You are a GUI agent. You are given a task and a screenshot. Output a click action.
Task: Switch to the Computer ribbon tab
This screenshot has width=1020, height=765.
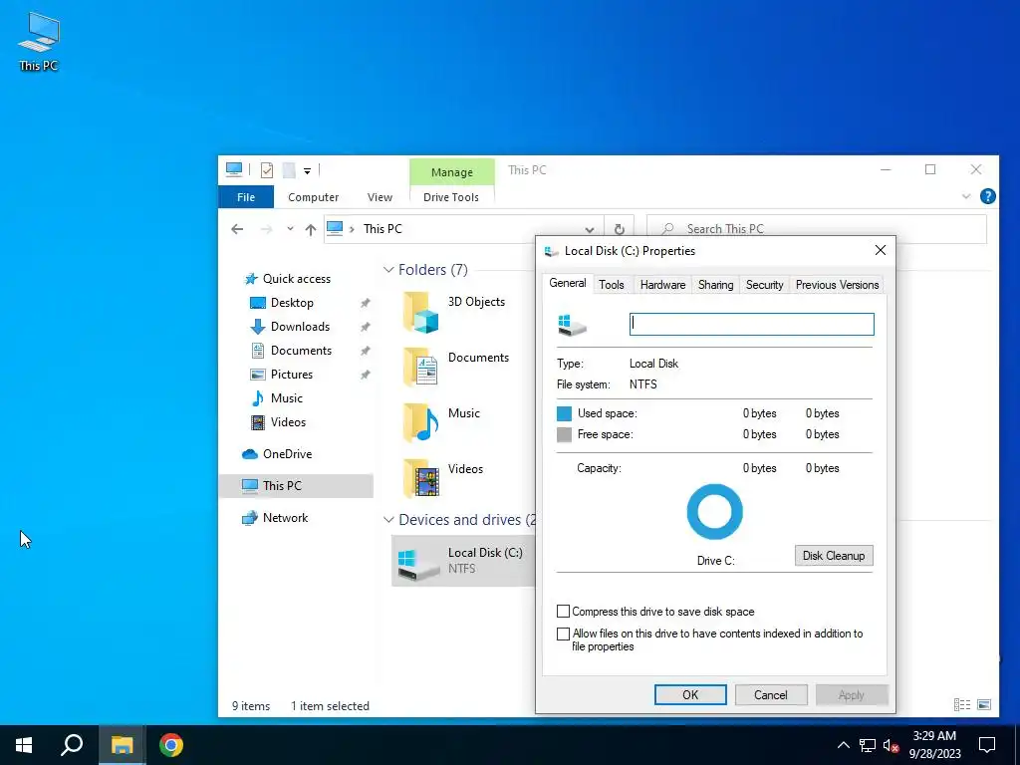[314, 197]
